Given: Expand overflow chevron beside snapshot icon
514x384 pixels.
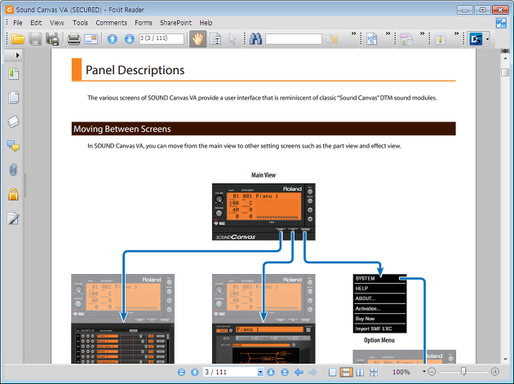Looking at the screenshot, I should (388, 33).
